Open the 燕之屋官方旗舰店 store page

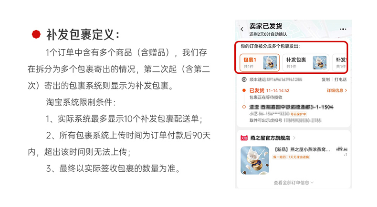pyautogui.click(x=270, y=138)
